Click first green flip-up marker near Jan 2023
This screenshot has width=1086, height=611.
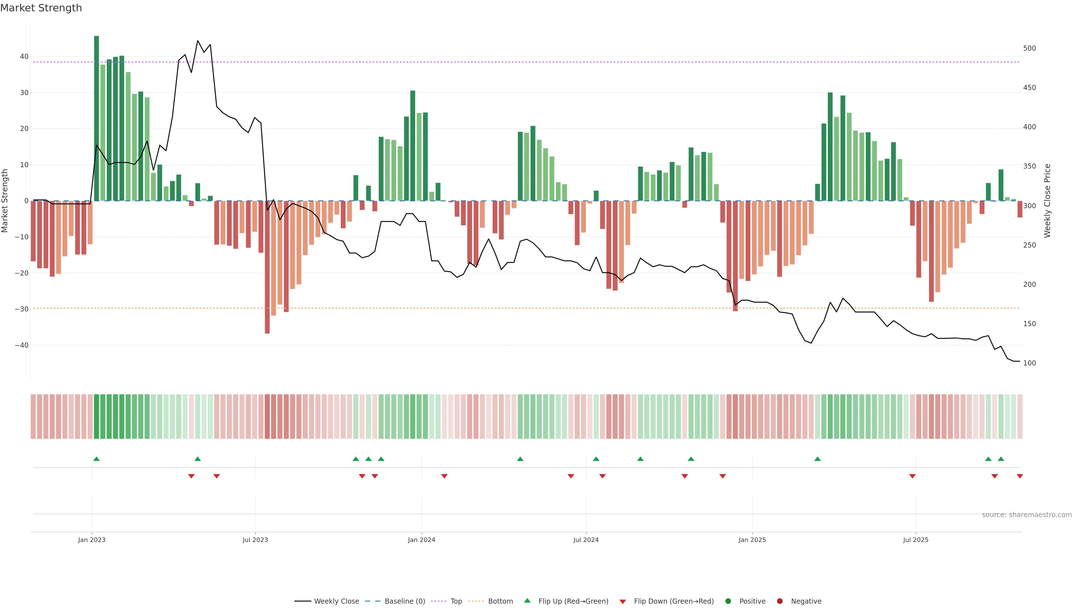coord(96,459)
